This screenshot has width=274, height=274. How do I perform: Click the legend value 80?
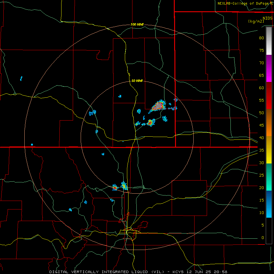point(262,38)
